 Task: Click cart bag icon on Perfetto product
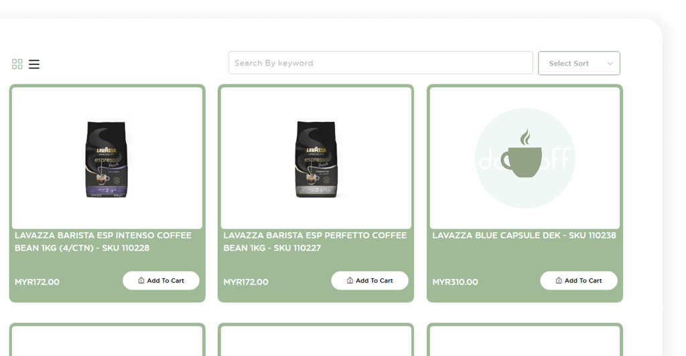pyautogui.click(x=350, y=280)
